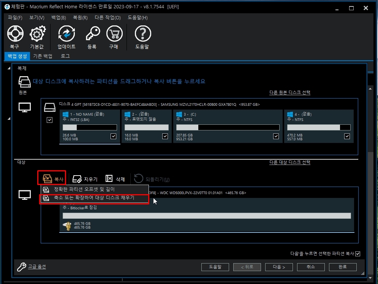Image resolution: width=378 pixels, height=284 pixels.
Task: Click the Disk 4 hard drive icon
Action: pos(50,107)
